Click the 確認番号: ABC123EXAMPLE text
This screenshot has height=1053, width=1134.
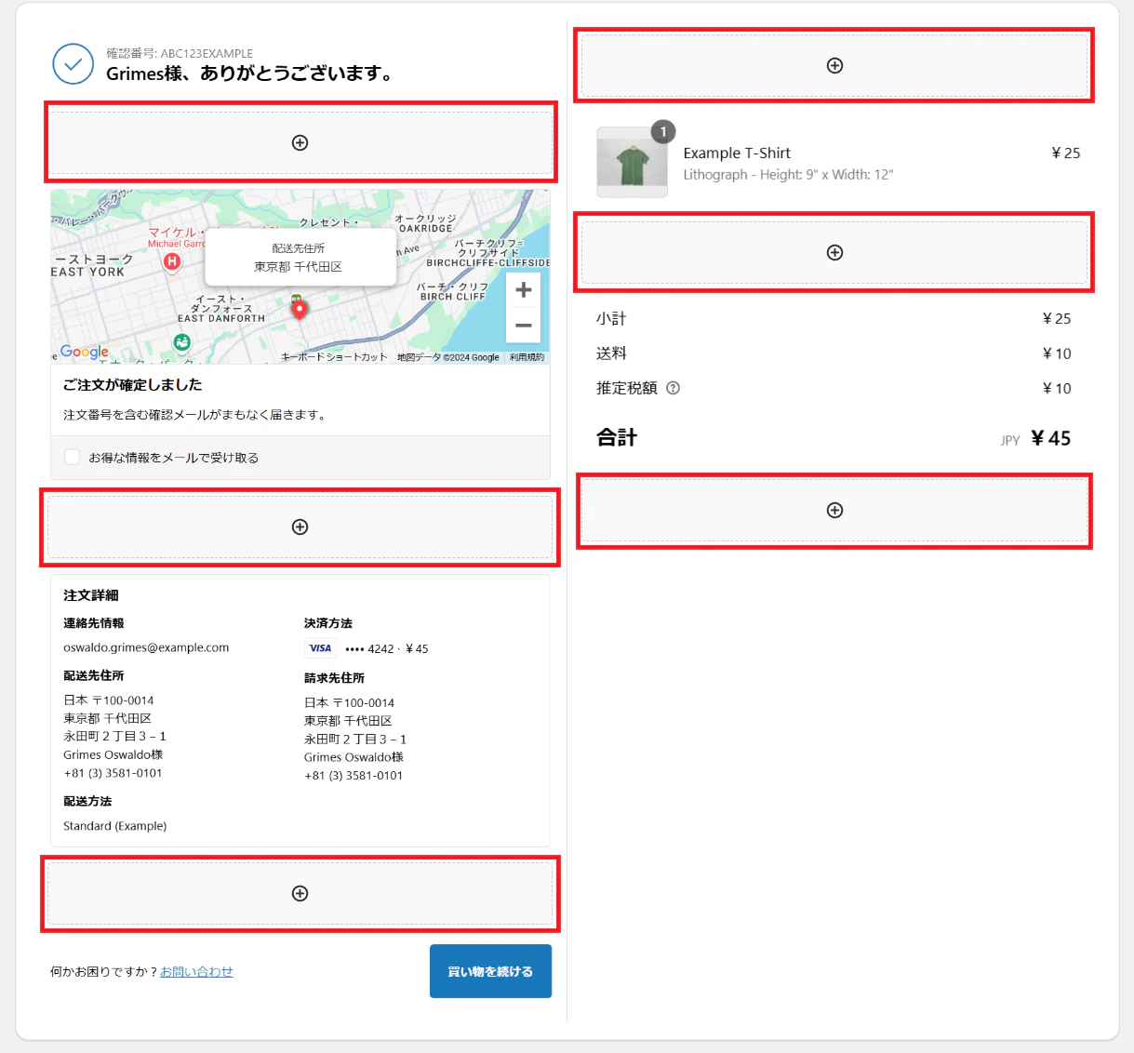pyautogui.click(x=180, y=53)
